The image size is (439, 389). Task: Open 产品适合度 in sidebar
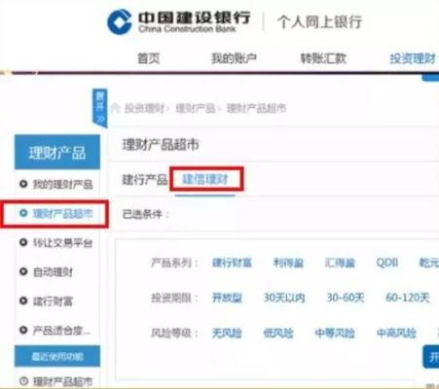click(x=61, y=331)
